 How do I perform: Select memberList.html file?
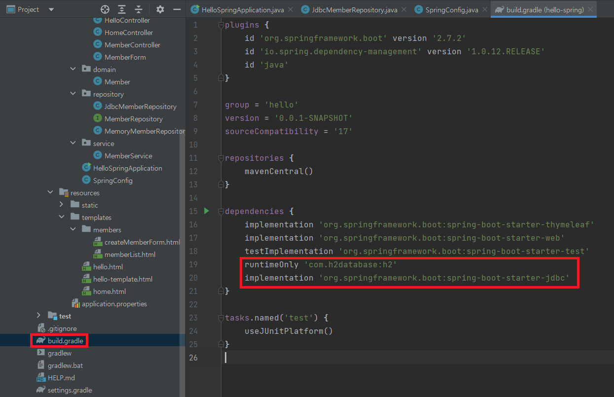coord(130,254)
